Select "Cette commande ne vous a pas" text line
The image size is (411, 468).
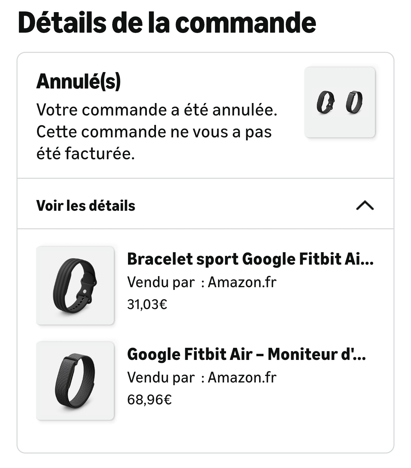pos(154,132)
